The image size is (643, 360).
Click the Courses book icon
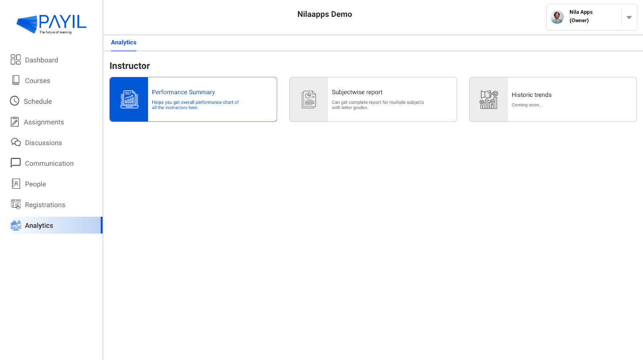[x=16, y=80]
